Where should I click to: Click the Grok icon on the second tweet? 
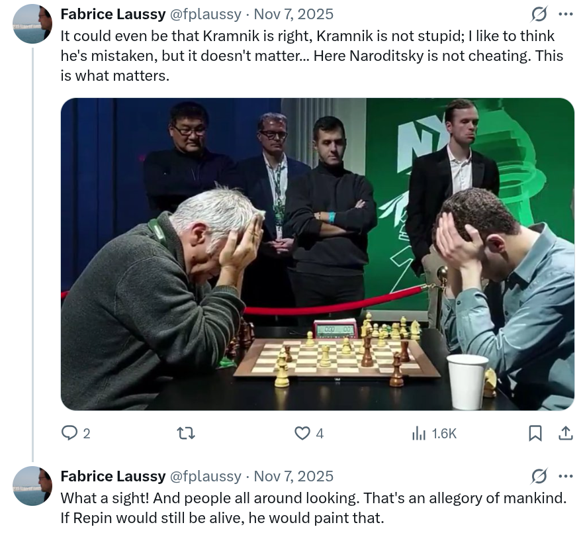pos(539,476)
